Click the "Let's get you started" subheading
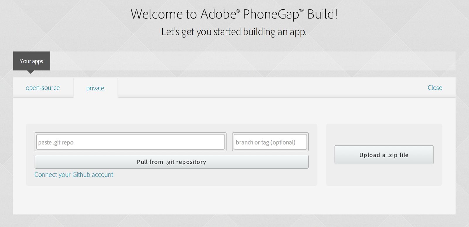This screenshot has width=469, height=227. [234, 32]
